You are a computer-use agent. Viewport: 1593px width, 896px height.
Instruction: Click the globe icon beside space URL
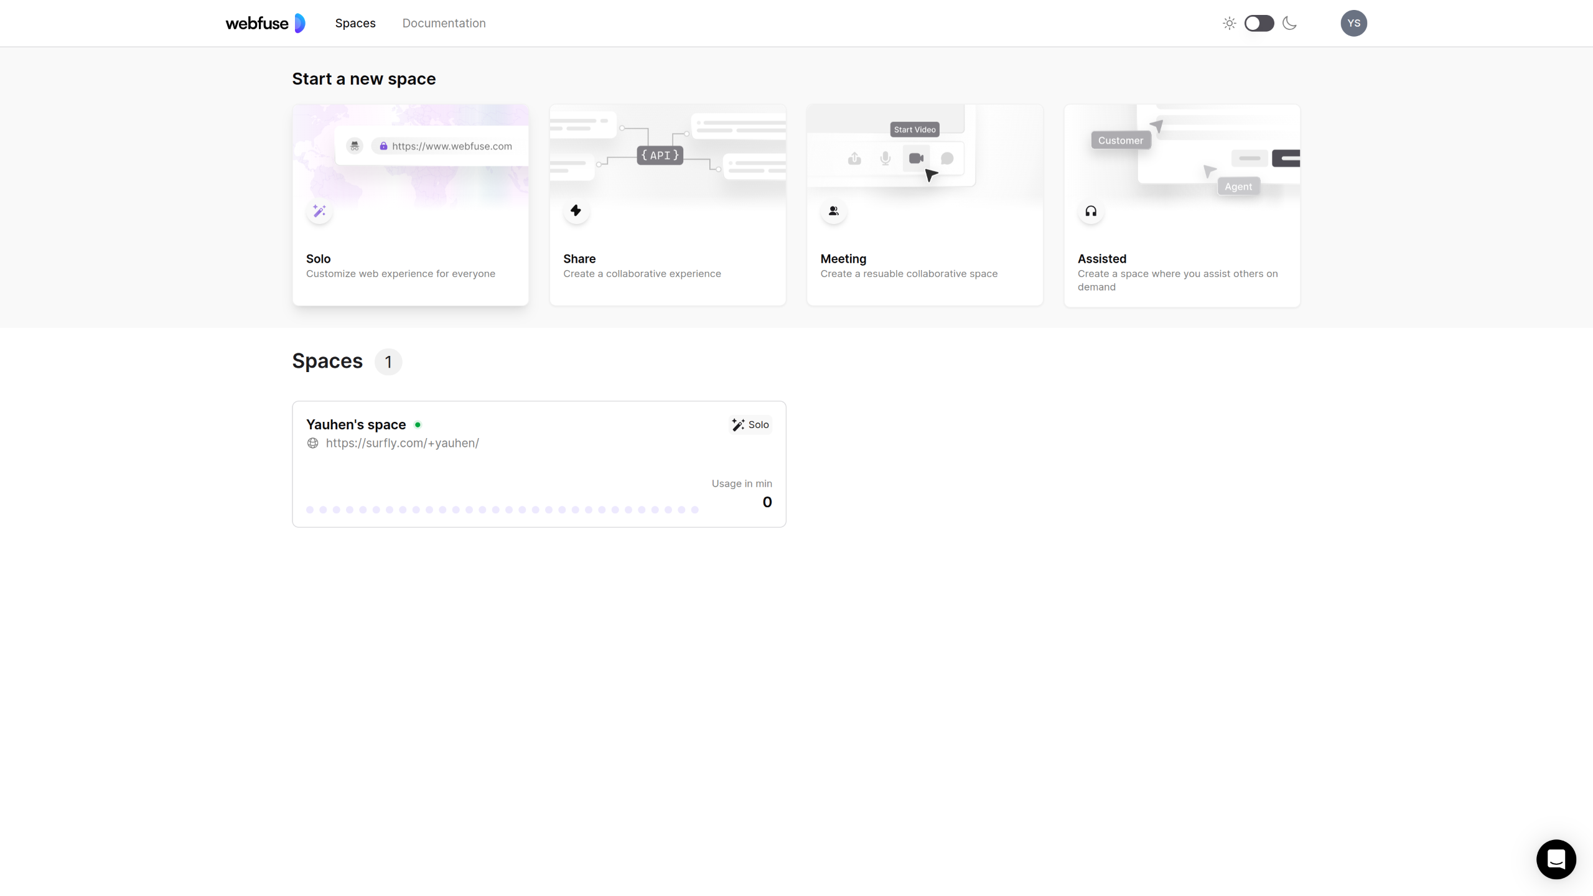(313, 443)
